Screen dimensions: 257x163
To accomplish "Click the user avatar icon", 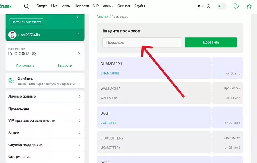I will click(12, 35).
